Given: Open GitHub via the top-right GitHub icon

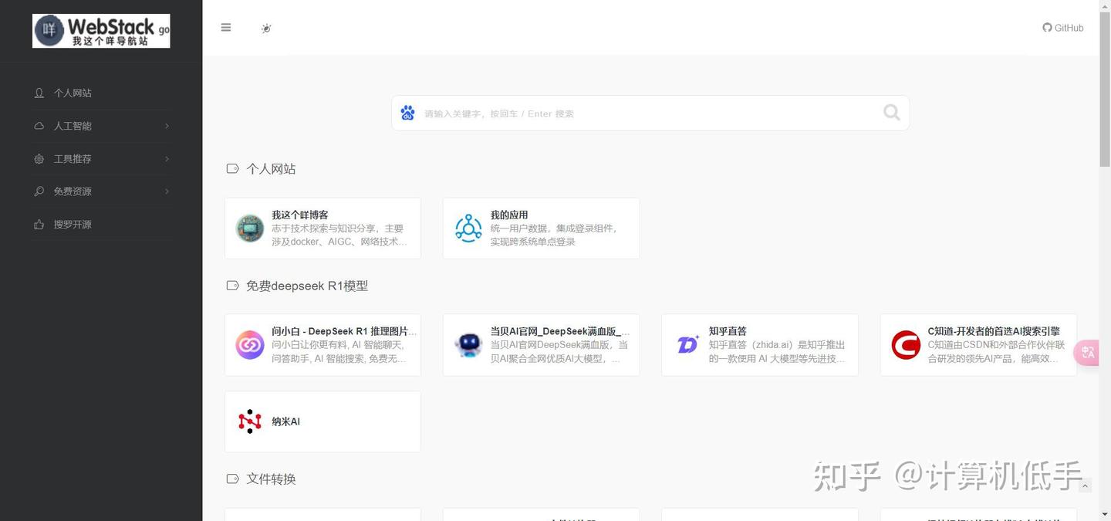Looking at the screenshot, I should click(1062, 27).
